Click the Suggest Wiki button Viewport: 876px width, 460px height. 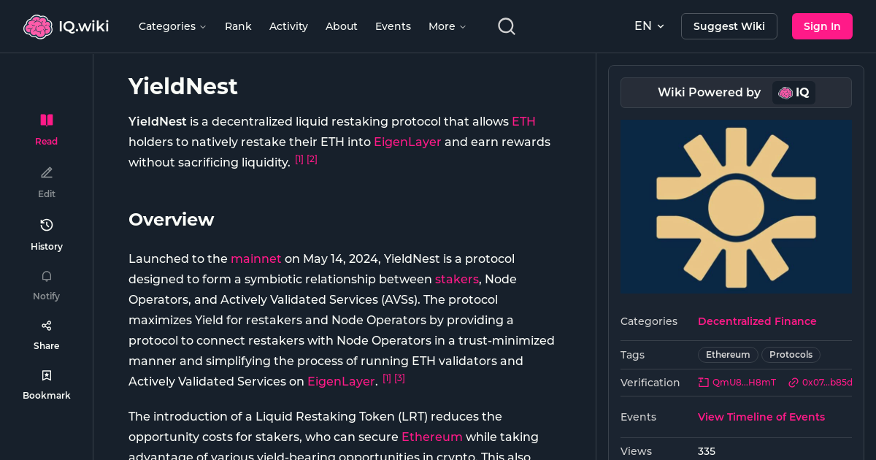[729, 26]
